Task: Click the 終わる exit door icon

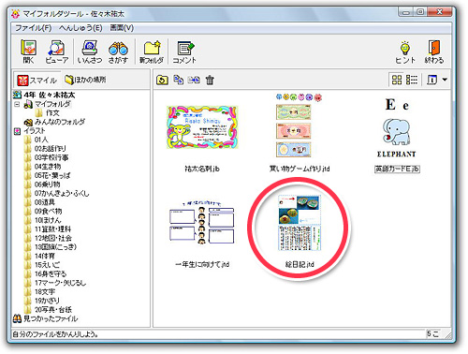Action: 434,52
